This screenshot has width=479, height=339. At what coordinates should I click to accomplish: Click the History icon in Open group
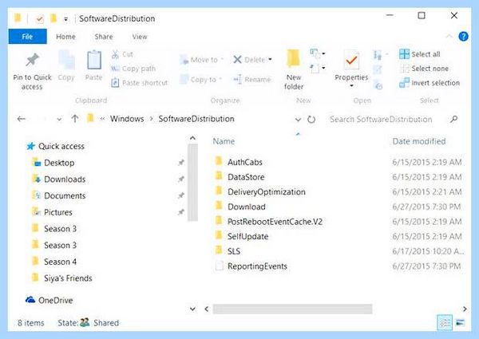(x=378, y=86)
